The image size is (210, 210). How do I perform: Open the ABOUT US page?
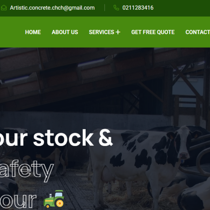(x=65, y=32)
